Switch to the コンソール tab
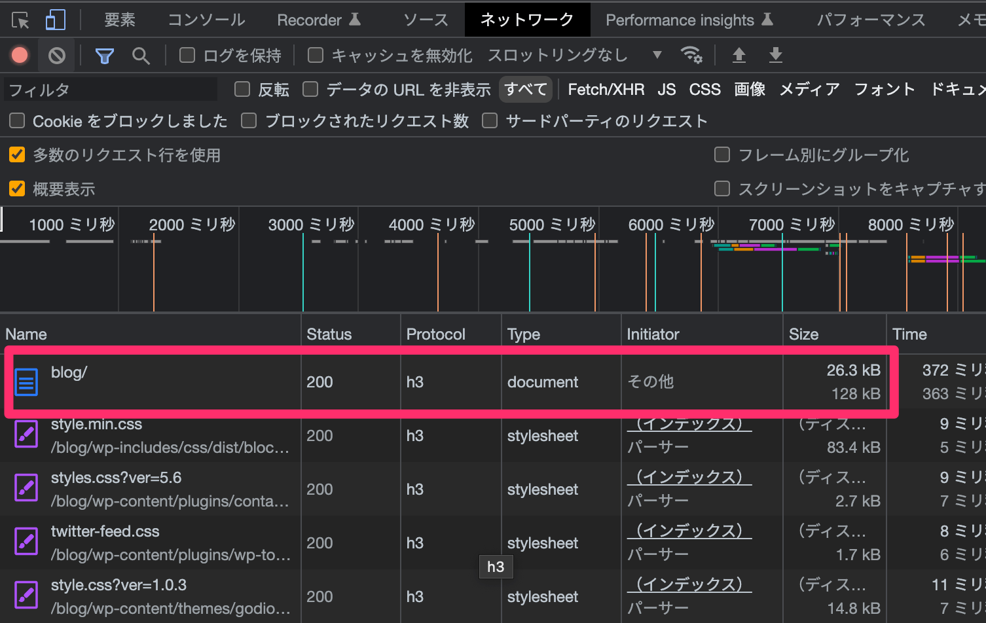The image size is (986, 623). pyautogui.click(x=207, y=20)
